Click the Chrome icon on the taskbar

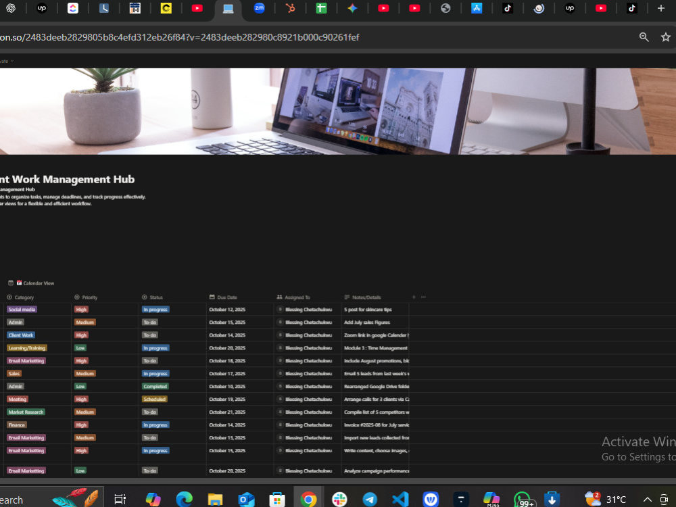tap(308, 500)
